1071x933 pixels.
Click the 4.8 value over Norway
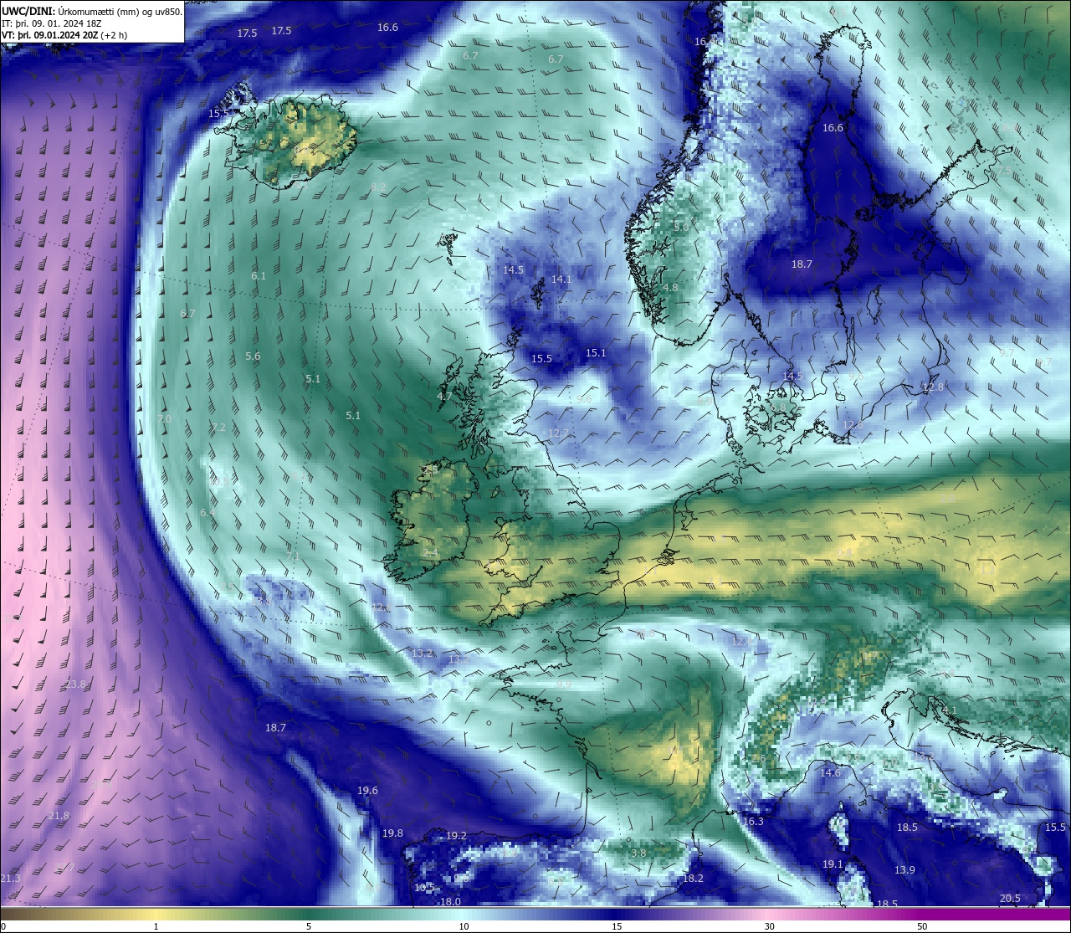(670, 287)
